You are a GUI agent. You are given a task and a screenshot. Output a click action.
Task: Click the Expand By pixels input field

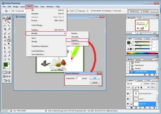tap(79, 78)
